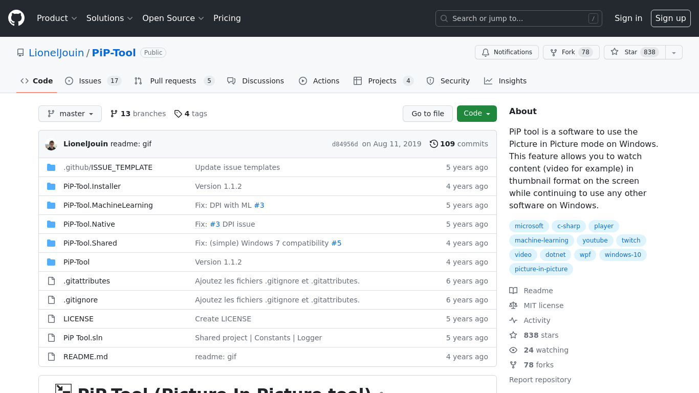Open the Open Source dropdown menu
The image size is (699, 393).
pos(173,18)
